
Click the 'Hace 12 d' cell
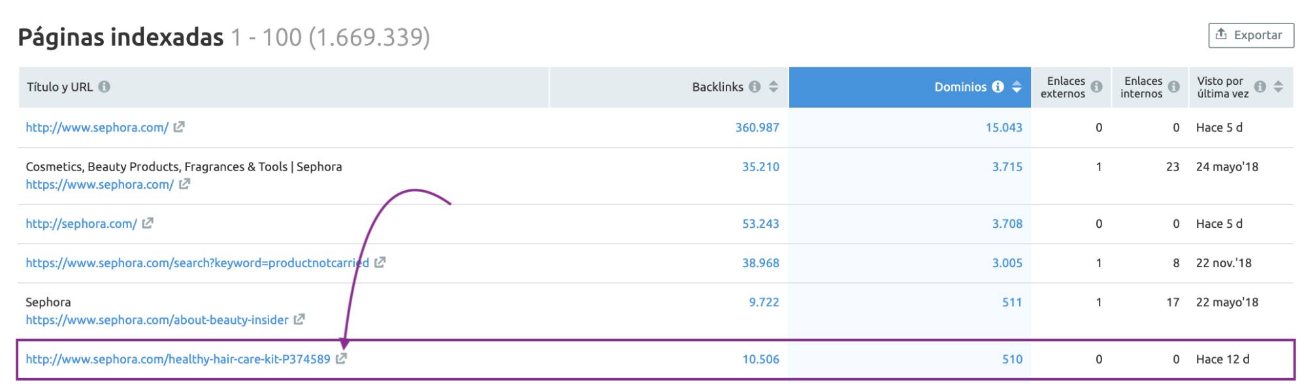pos(1222,359)
